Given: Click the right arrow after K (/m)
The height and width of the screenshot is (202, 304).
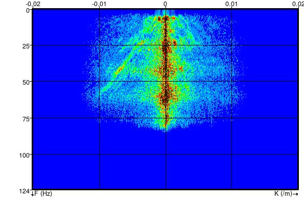Looking at the screenshot, I should 295,194.
